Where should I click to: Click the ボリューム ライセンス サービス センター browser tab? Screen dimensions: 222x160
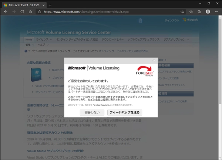[24, 5]
